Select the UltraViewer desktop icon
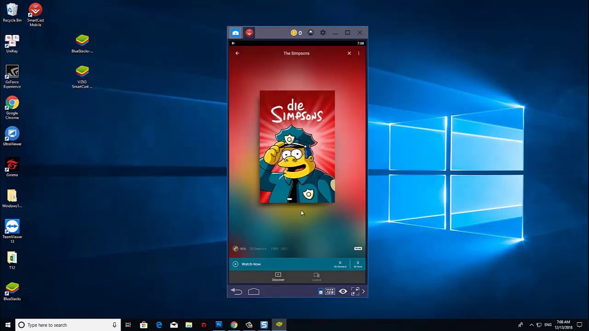 click(12, 137)
